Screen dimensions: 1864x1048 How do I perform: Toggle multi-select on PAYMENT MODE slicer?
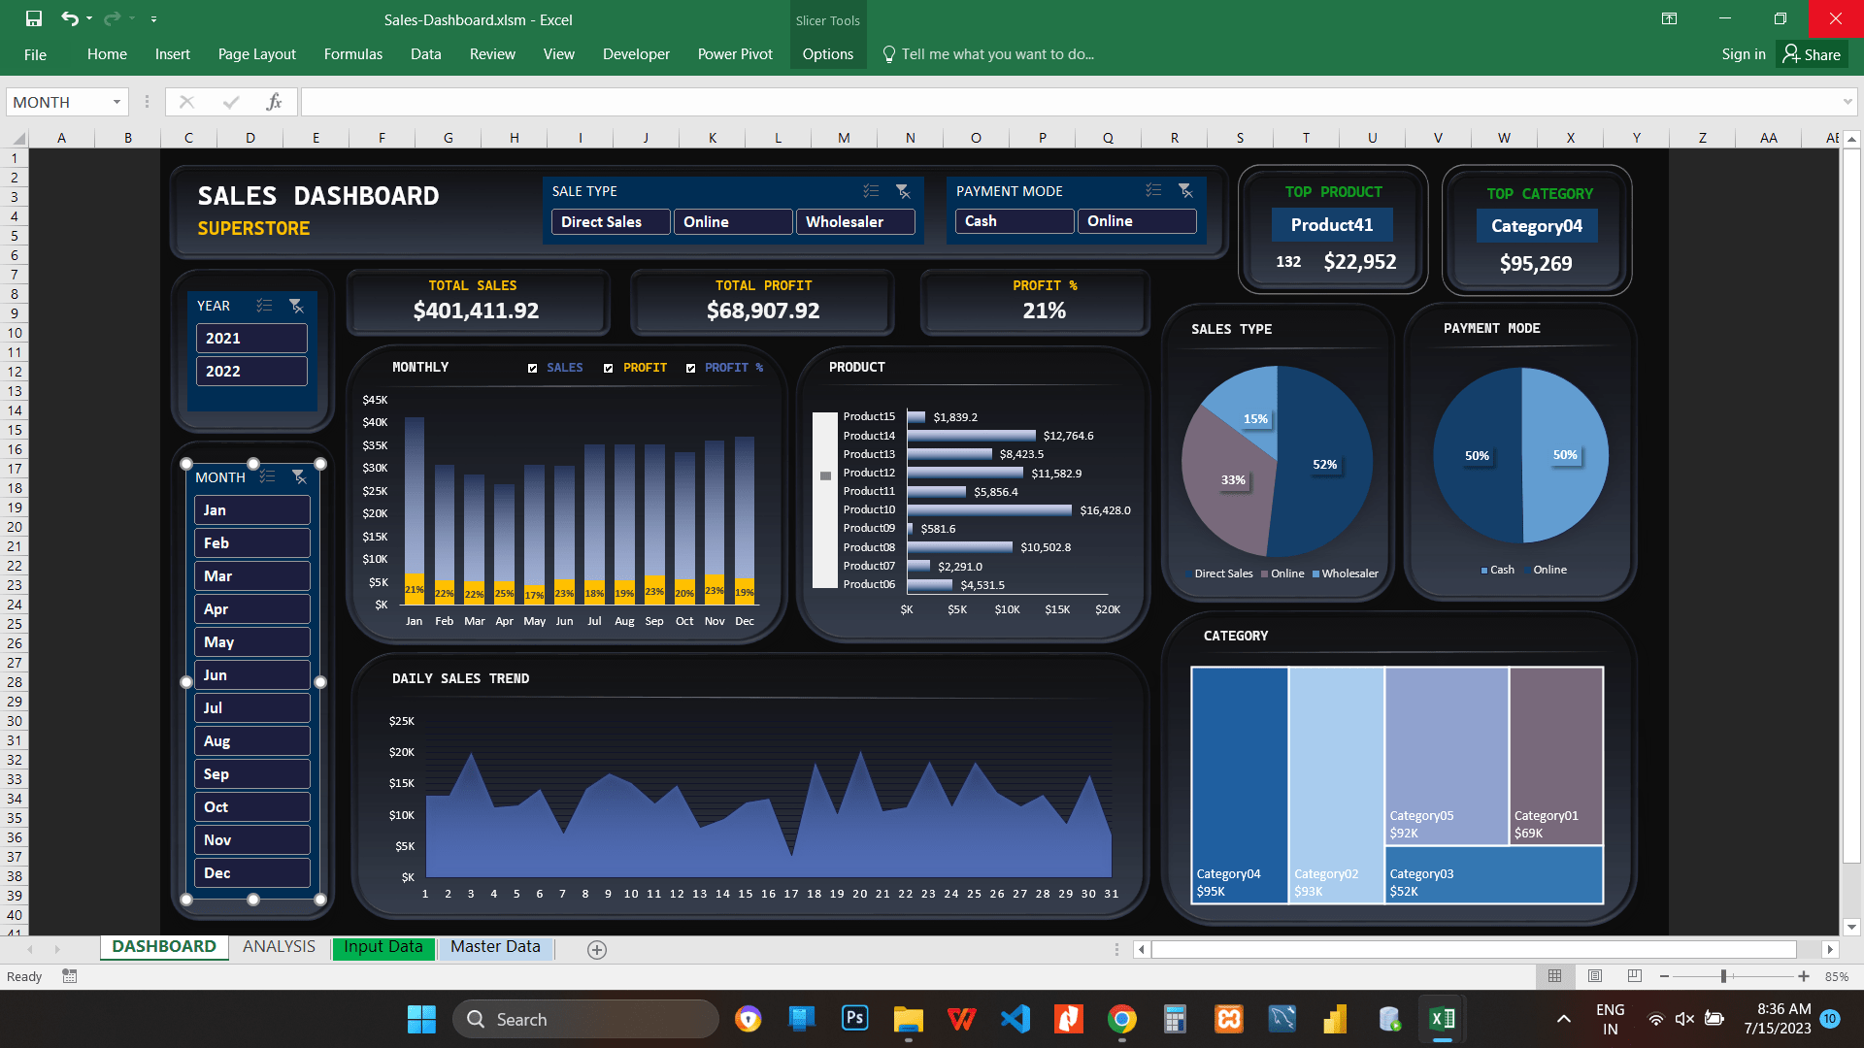[x=1153, y=190]
